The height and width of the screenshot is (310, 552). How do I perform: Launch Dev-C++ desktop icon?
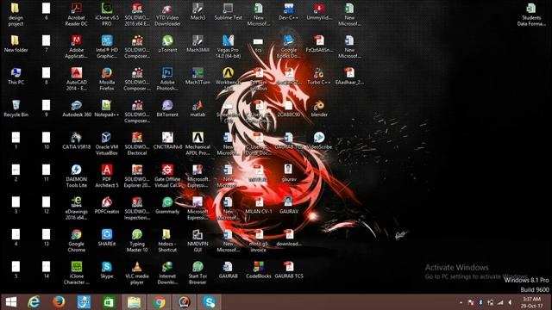pyautogui.click(x=288, y=11)
